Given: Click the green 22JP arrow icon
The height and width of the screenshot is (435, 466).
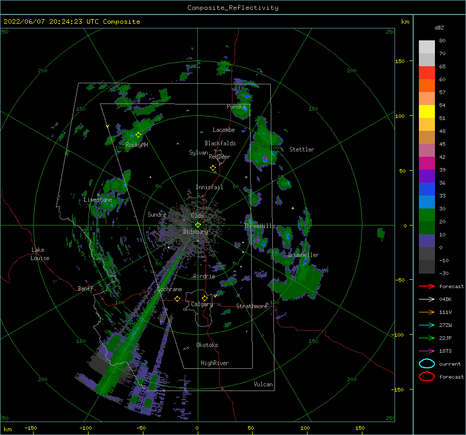Looking at the screenshot, I should pyautogui.click(x=427, y=338).
